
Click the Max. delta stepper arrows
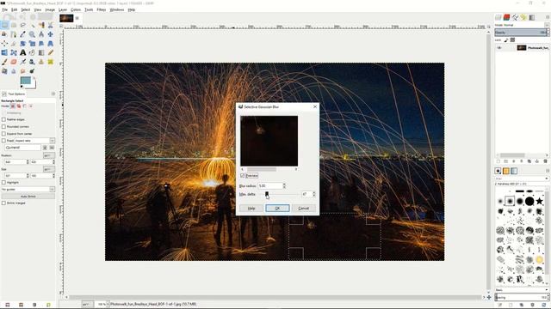click(x=313, y=194)
